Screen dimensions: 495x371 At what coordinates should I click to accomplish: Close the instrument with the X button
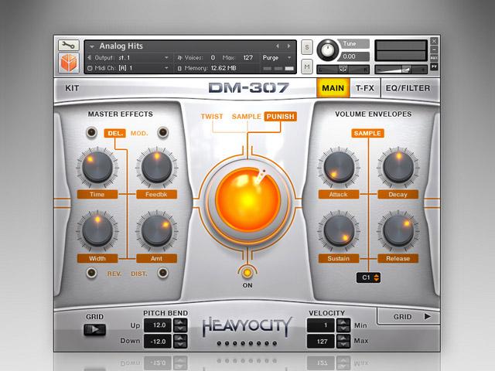[434, 41]
